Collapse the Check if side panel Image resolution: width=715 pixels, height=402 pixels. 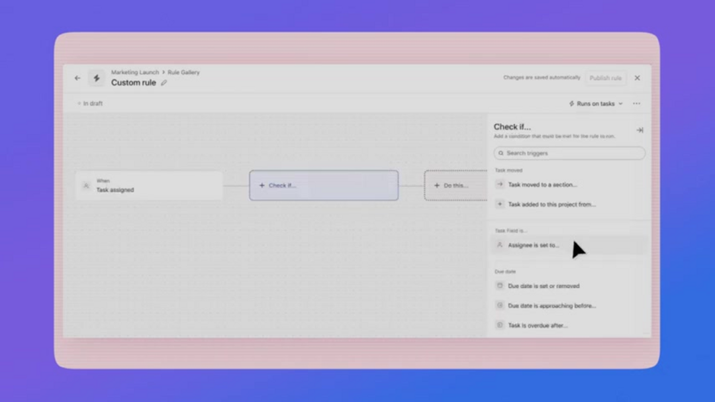point(640,130)
